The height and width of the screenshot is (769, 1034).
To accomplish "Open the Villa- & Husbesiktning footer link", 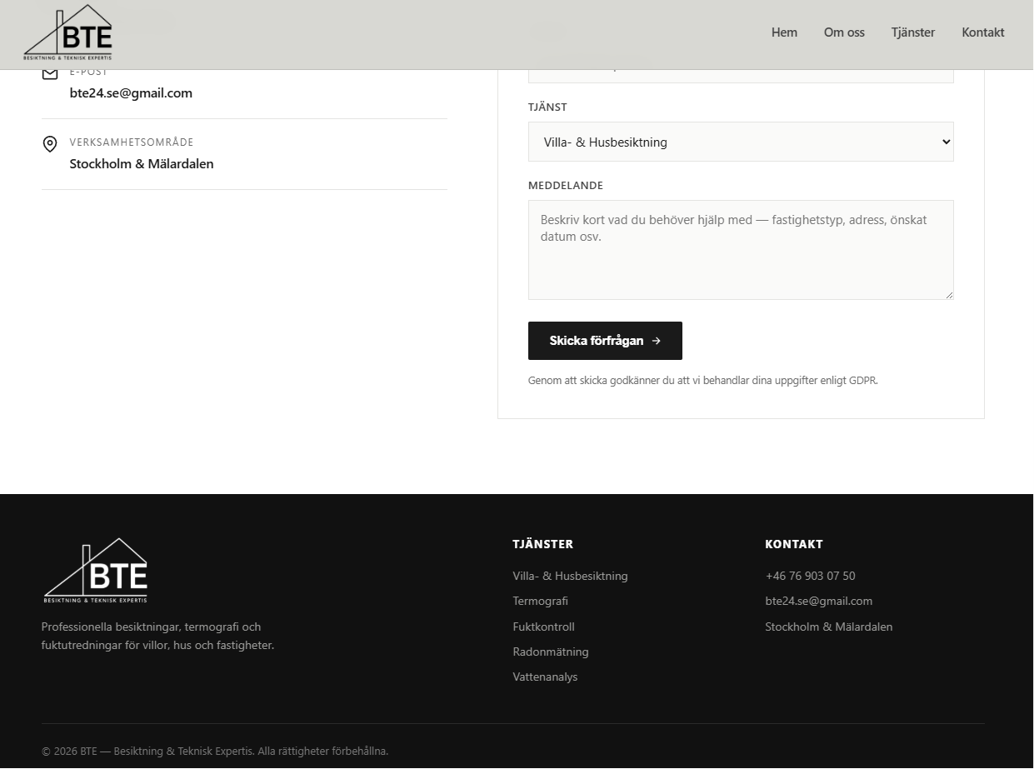I will coord(571,577).
